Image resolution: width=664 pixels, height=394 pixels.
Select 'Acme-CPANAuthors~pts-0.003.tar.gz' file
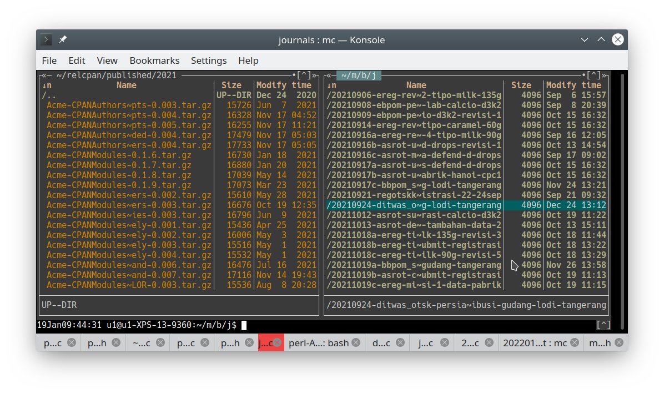pyautogui.click(x=179, y=105)
